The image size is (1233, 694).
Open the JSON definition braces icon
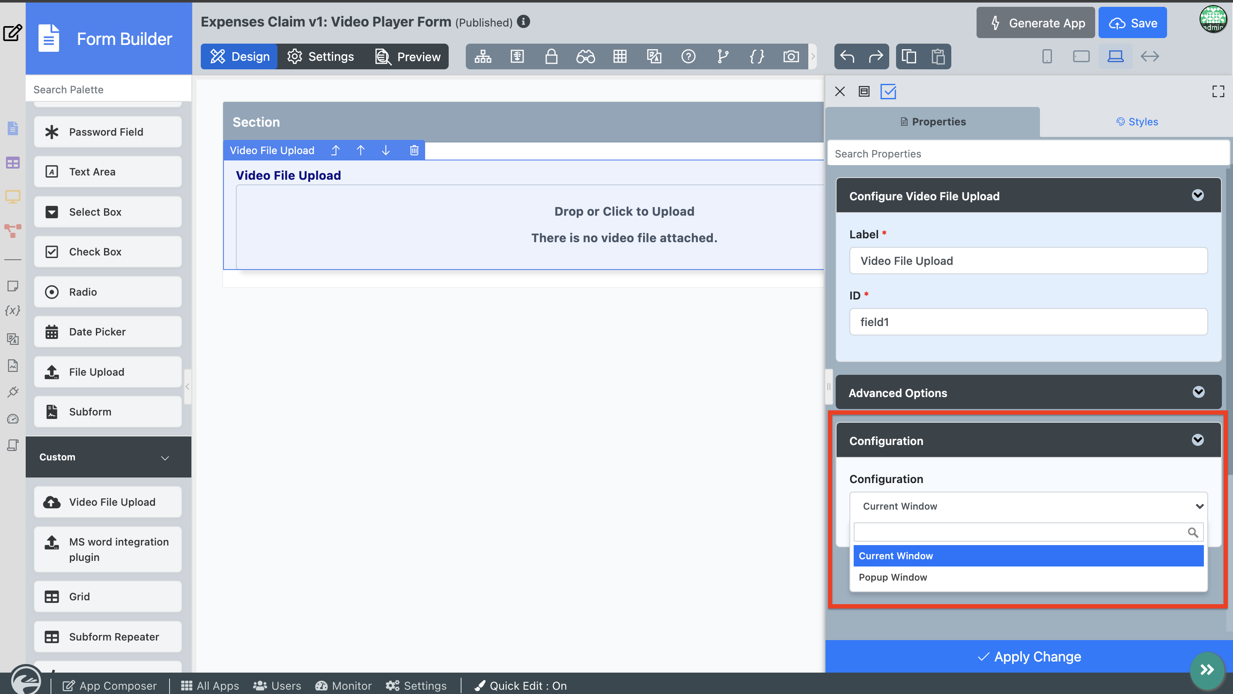click(757, 56)
